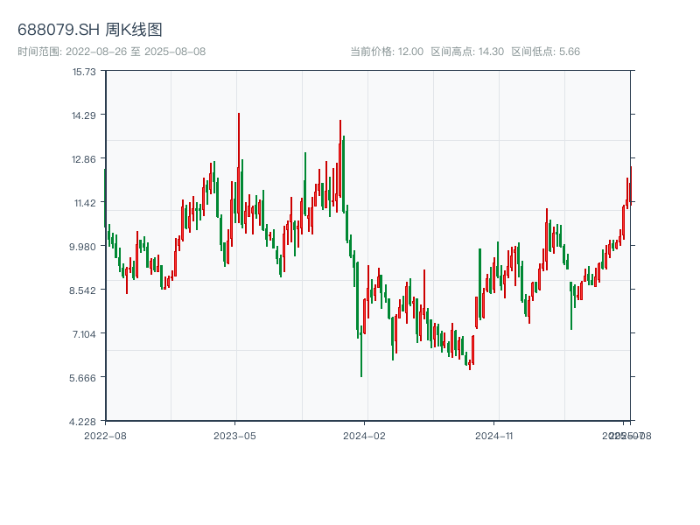Image resolution: width=700 pixels, height=525 pixels.
Task: Click the last red candle at the chart's right edge
Action: [x=631, y=185]
